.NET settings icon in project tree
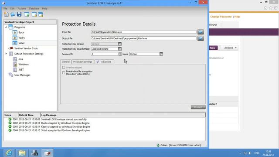 [x=15, y=70]
